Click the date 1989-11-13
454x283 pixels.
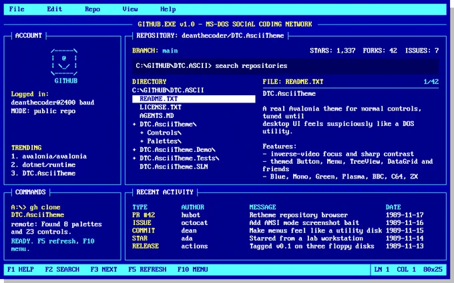point(405,246)
